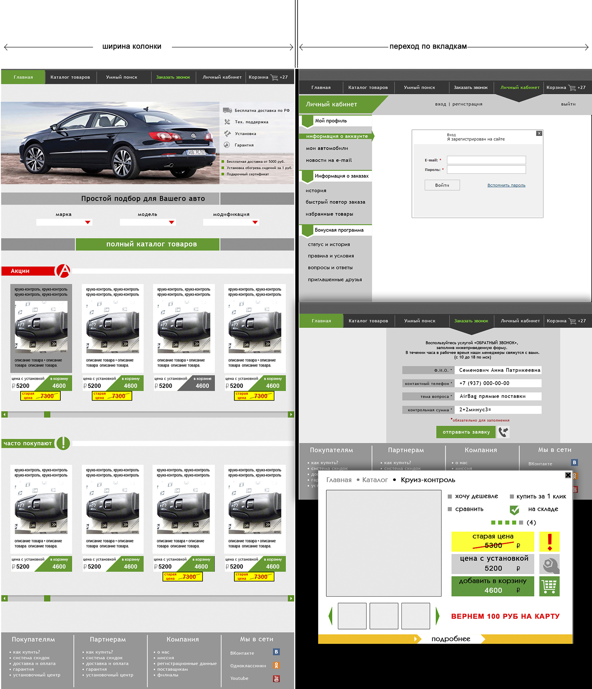
Task: Close the login dialog with the X
Action: click(539, 133)
